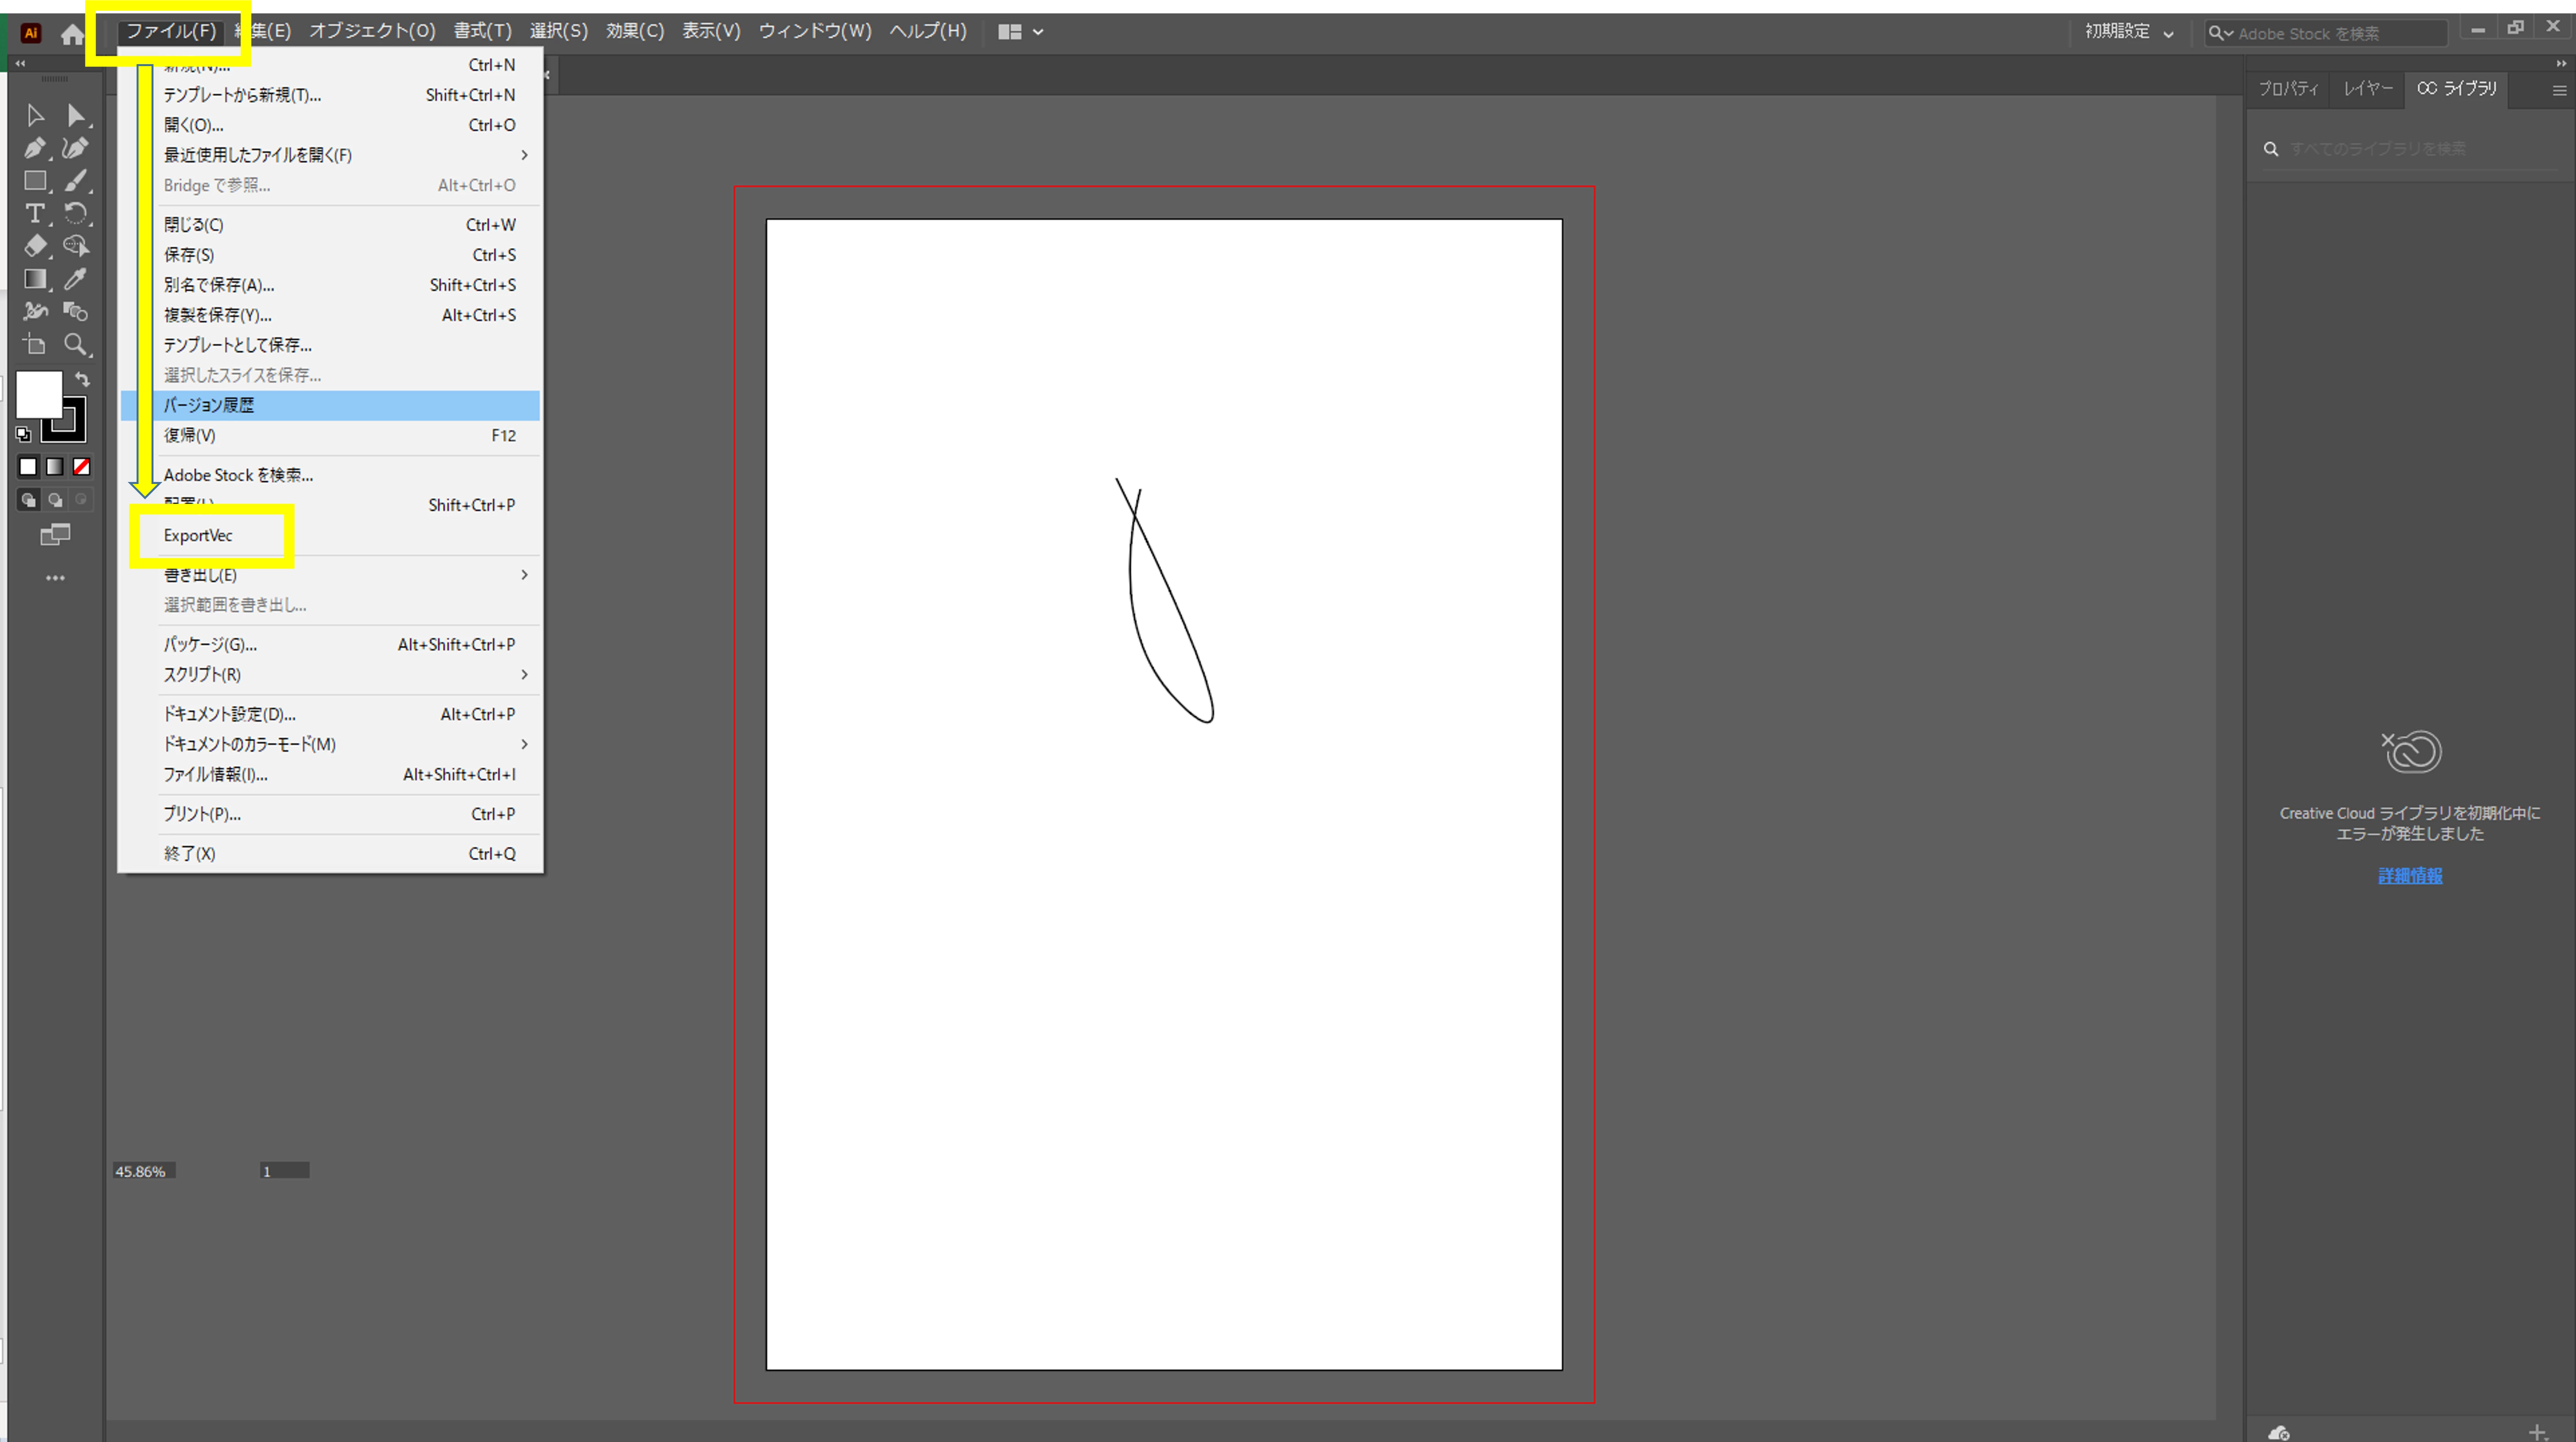Enable Draw Behind mode
Viewport: 2576px width, 1442px height.
[55, 500]
